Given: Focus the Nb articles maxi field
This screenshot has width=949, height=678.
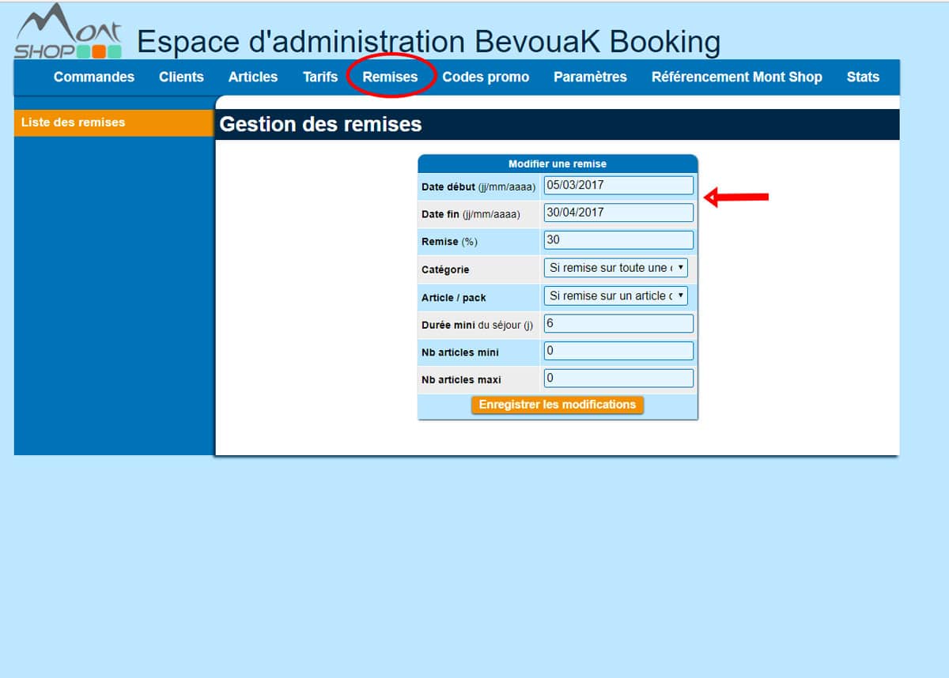Looking at the screenshot, I should click(618, 379).
